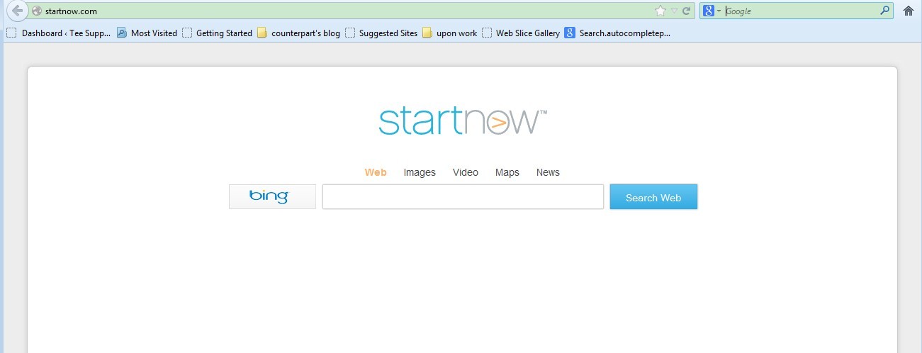
Task: Click the magnifier icon in the search bar
Action: pos(884,11)
